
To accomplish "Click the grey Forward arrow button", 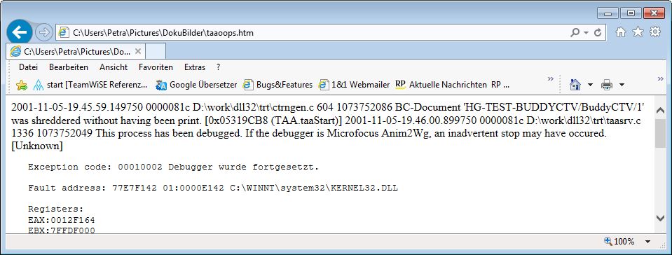I will tap(43, 32).
